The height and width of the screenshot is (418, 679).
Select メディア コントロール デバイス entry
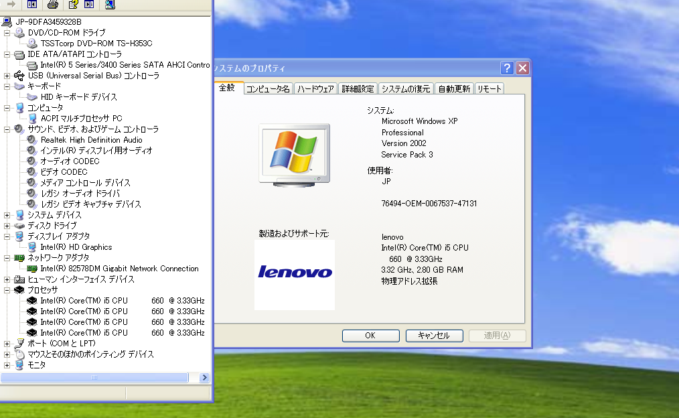click(85, 183)
